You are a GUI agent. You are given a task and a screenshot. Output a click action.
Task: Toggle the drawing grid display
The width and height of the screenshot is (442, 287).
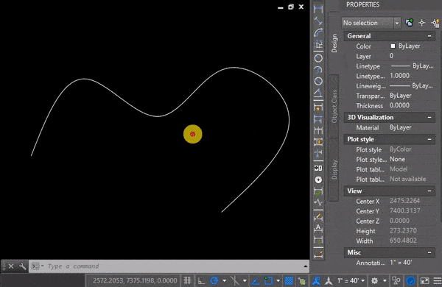(x=187, y=280)
